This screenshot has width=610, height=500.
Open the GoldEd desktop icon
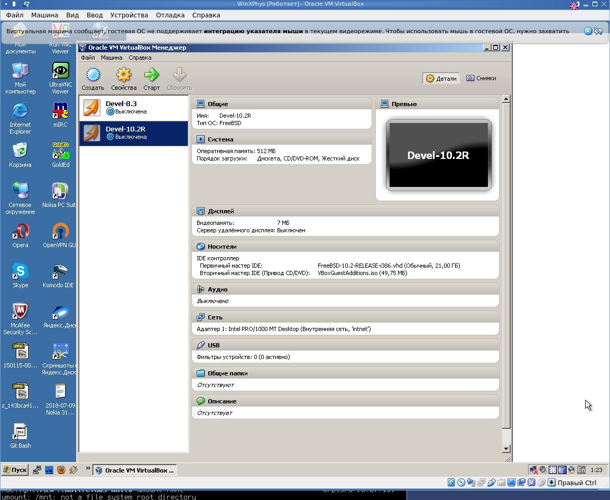(60, 155)
